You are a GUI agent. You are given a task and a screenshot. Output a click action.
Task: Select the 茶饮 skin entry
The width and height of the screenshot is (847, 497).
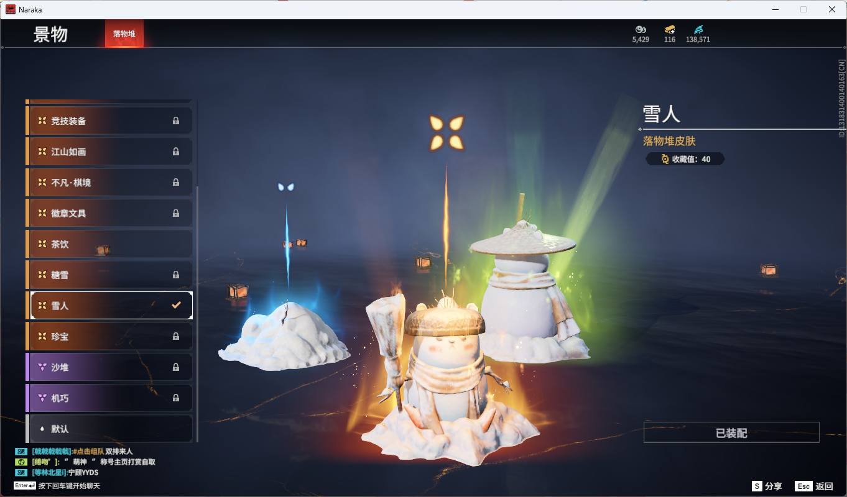tap(109, 244)
